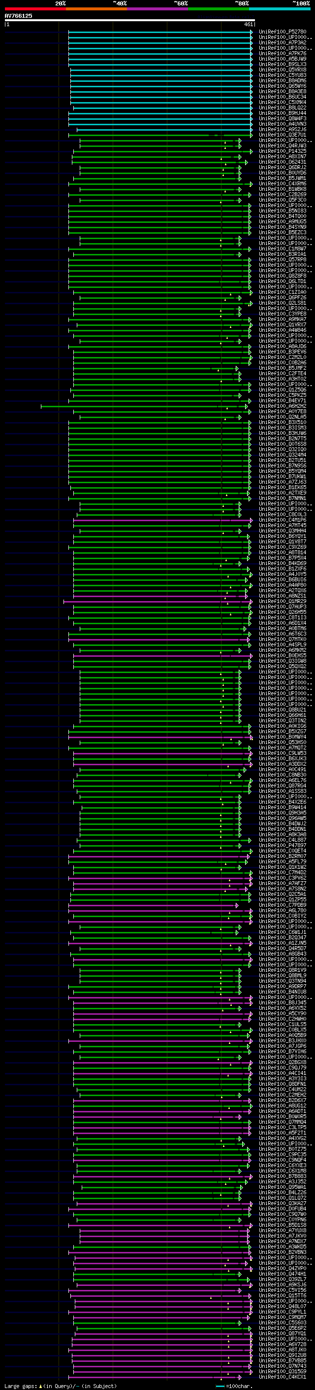This screenshot has height=1390, width=315.
Task: Click UniRef100_Q5F3C0 label
Action: point(283,200)
